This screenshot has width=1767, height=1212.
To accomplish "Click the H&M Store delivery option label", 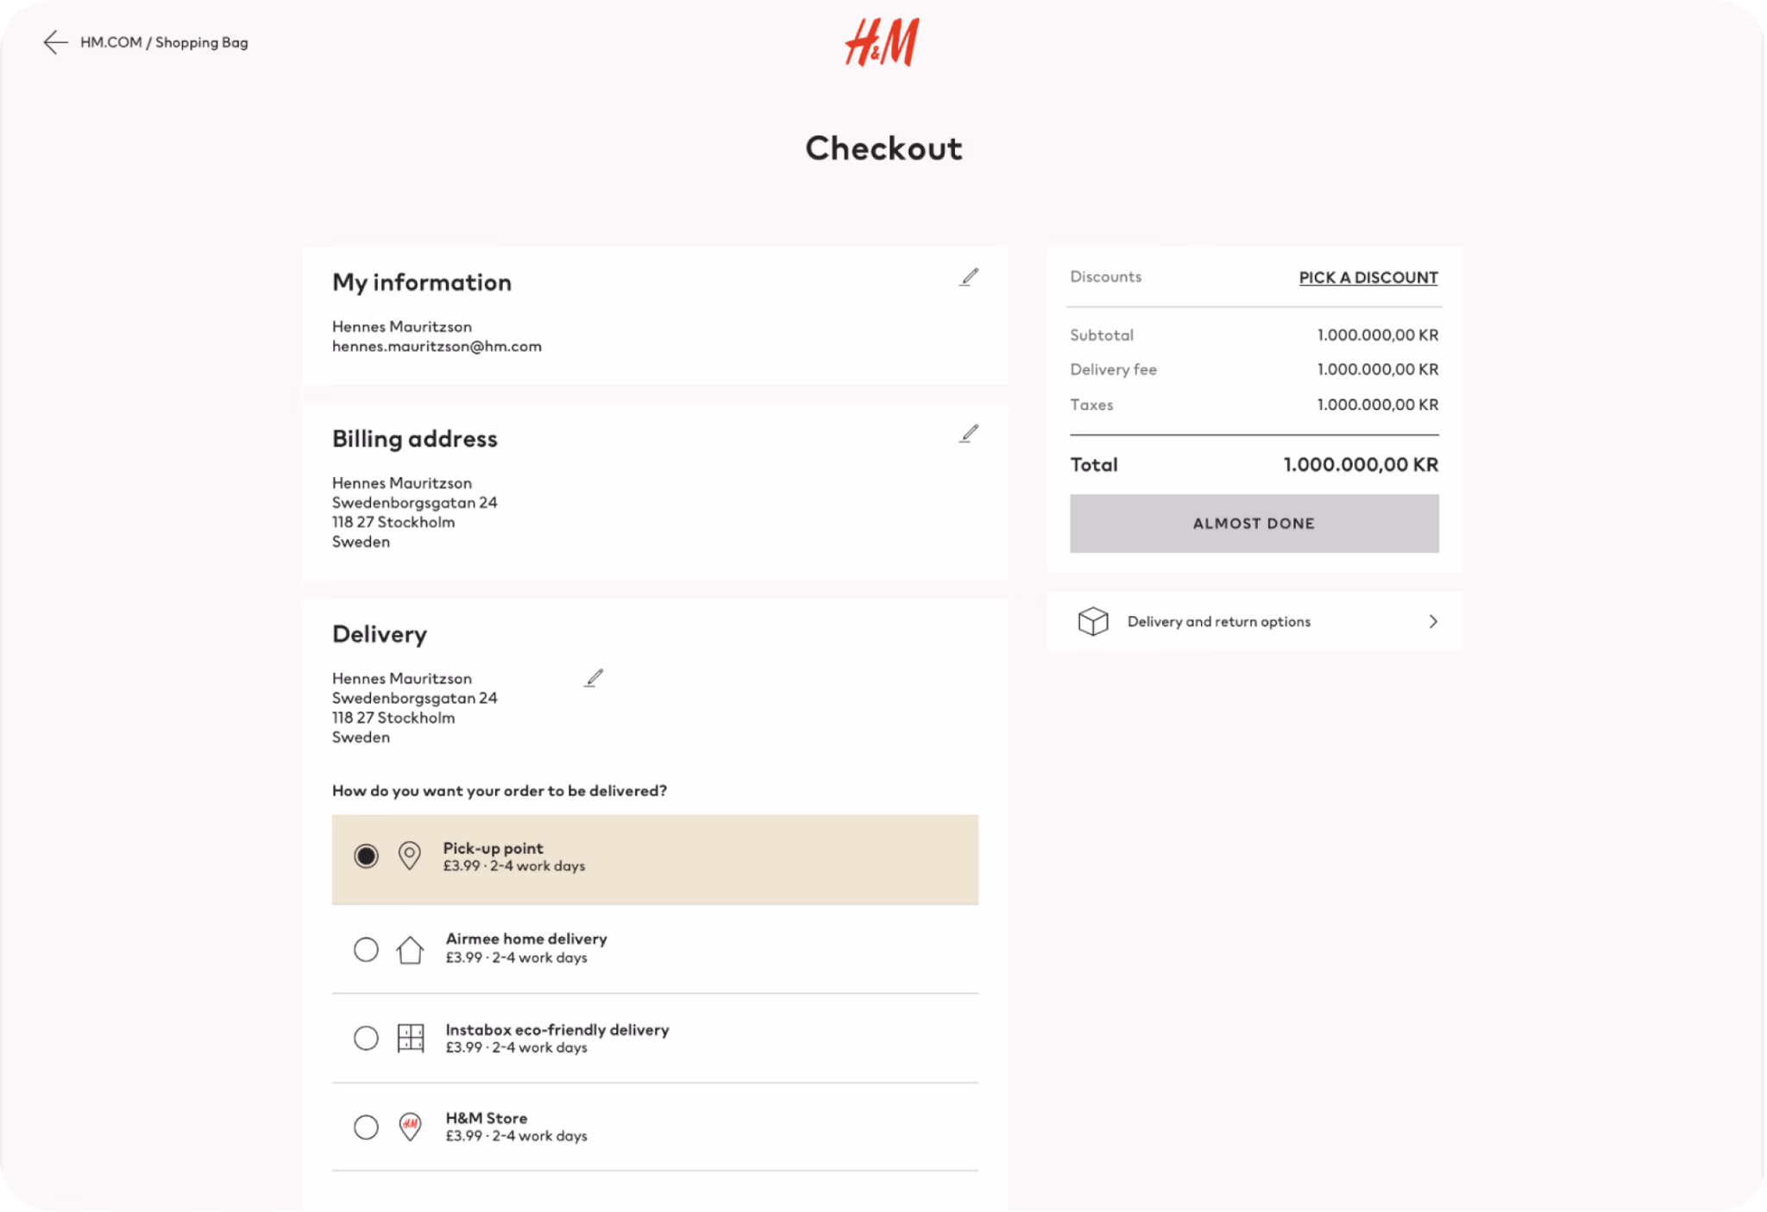I will pos(486,1118).
